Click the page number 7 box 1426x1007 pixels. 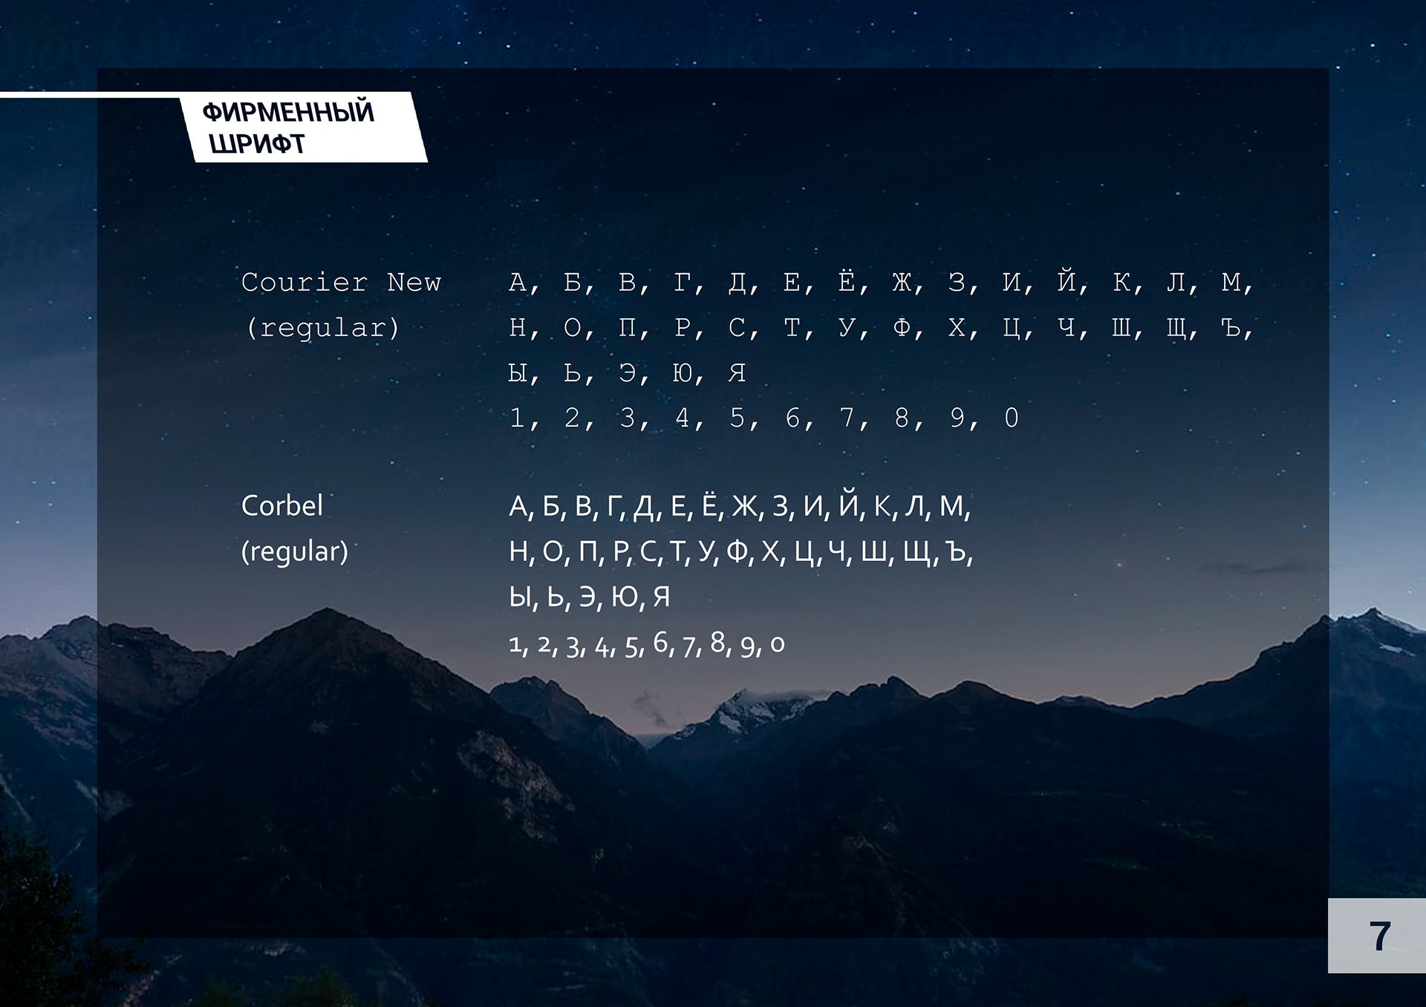tap(1378, 937)
